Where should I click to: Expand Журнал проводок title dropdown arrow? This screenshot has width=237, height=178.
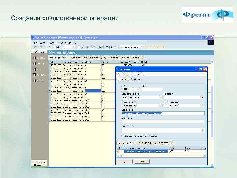(77, 54)
